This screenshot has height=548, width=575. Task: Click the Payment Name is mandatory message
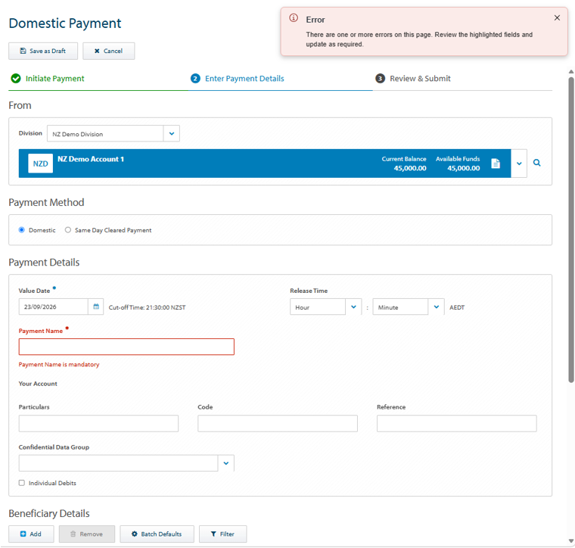[59, 364]
